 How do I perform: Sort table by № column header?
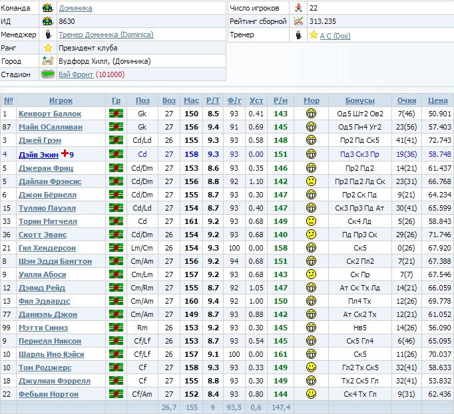9,100
